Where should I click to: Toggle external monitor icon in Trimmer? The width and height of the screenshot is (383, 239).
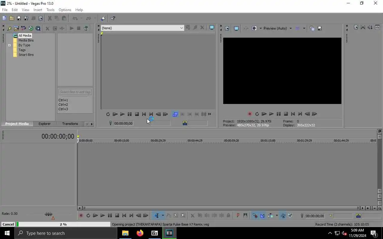212,27
